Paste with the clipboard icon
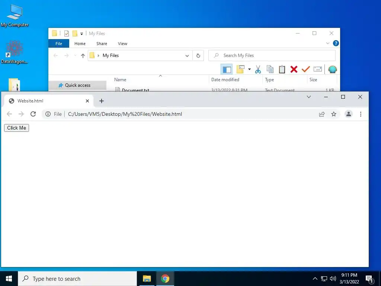This screenshot has height=286, width=381. pyautogui.click(x=282, y=69)
